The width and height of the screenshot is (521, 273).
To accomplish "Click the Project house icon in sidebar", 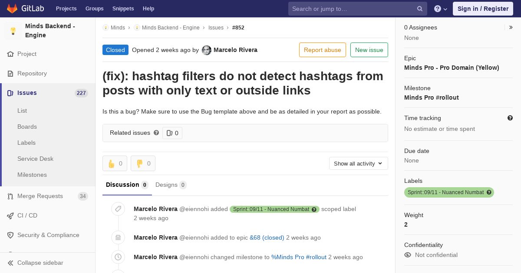I will [x=10, y=54].
